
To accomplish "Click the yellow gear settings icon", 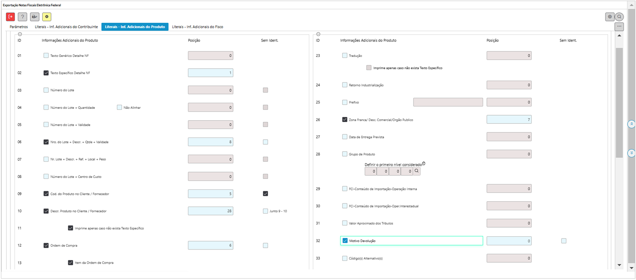I will click(x=47, y=17).
